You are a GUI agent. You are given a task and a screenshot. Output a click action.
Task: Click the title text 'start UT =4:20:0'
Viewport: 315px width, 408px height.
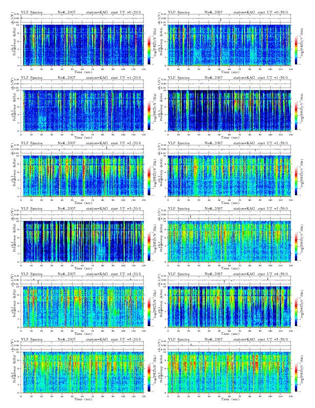click(x=126, y=274)
